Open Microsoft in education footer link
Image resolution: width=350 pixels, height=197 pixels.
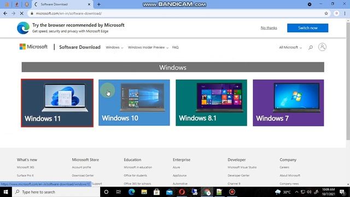(138, 167)
